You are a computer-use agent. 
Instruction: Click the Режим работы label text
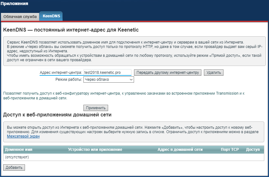click(69, 80)
